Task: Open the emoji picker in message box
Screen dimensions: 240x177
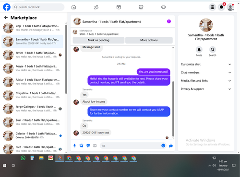Action: click(163, 145)
